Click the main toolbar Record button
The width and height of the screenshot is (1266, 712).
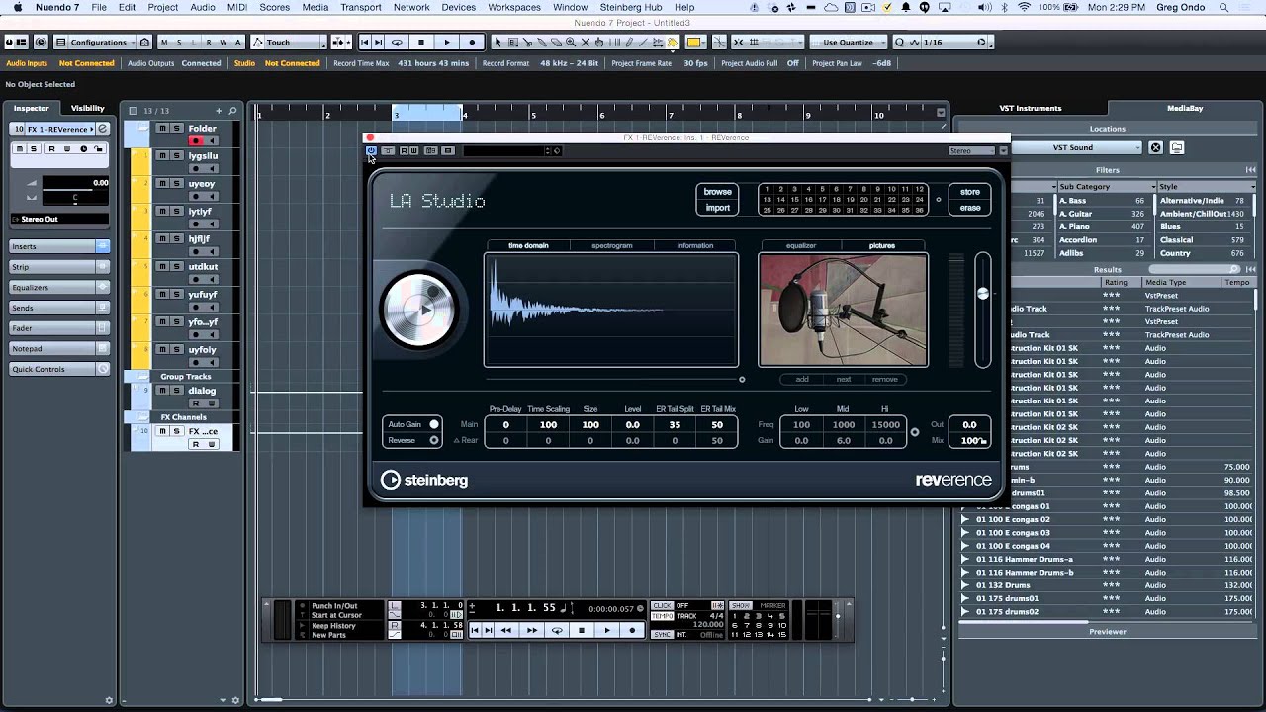[472, 43]
